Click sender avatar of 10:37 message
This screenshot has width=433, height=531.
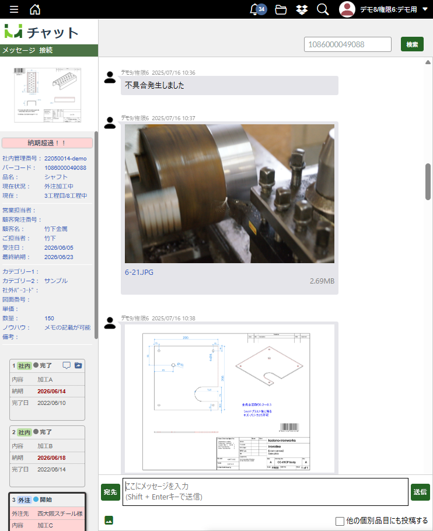[x=110, y=123]
